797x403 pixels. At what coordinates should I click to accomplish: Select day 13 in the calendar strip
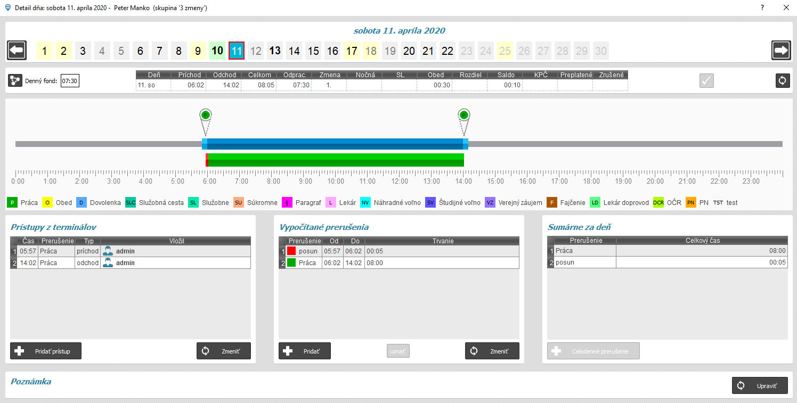pyautogui.click(x=275, y=51)
